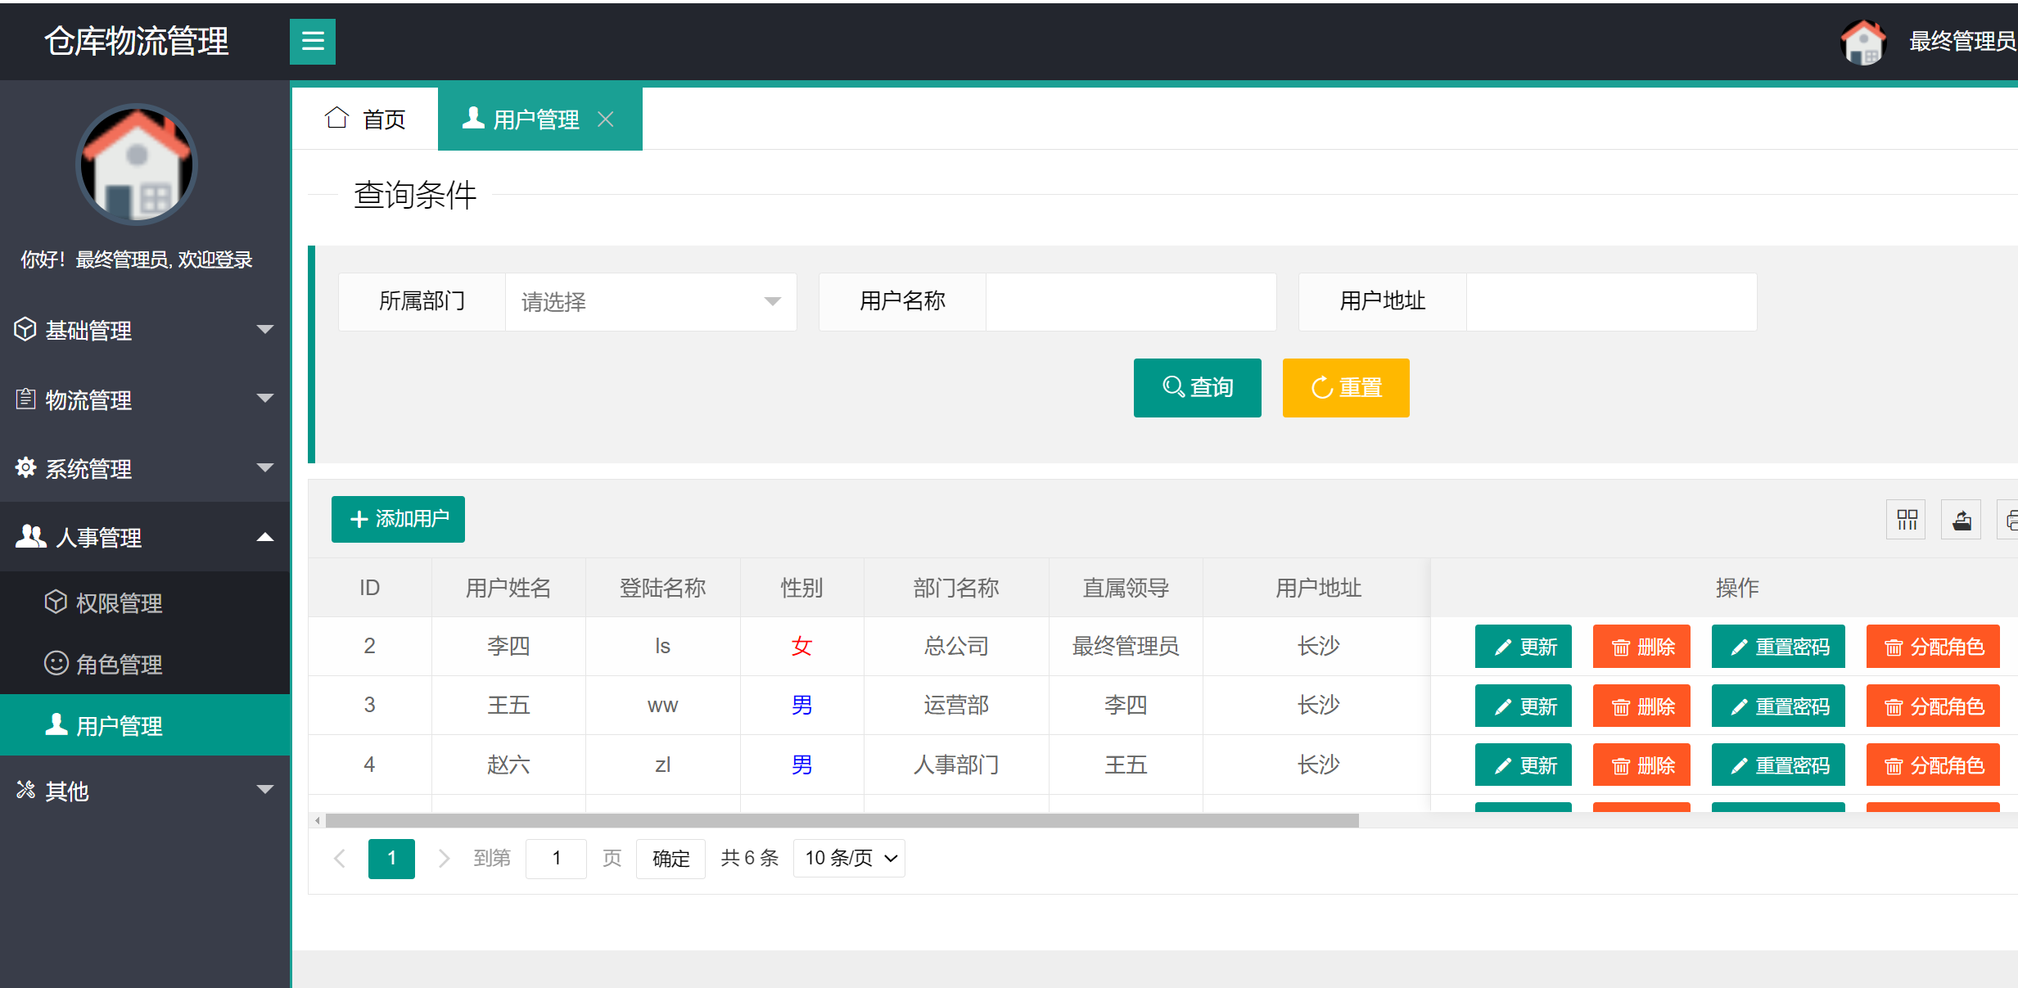Click the 用户地址 column header
Viewport: 2018px width, 988px height.
click(x=1318, y=588)
